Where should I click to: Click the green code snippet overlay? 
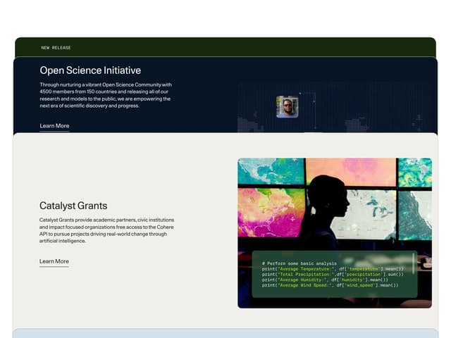(x=335, y=274)
